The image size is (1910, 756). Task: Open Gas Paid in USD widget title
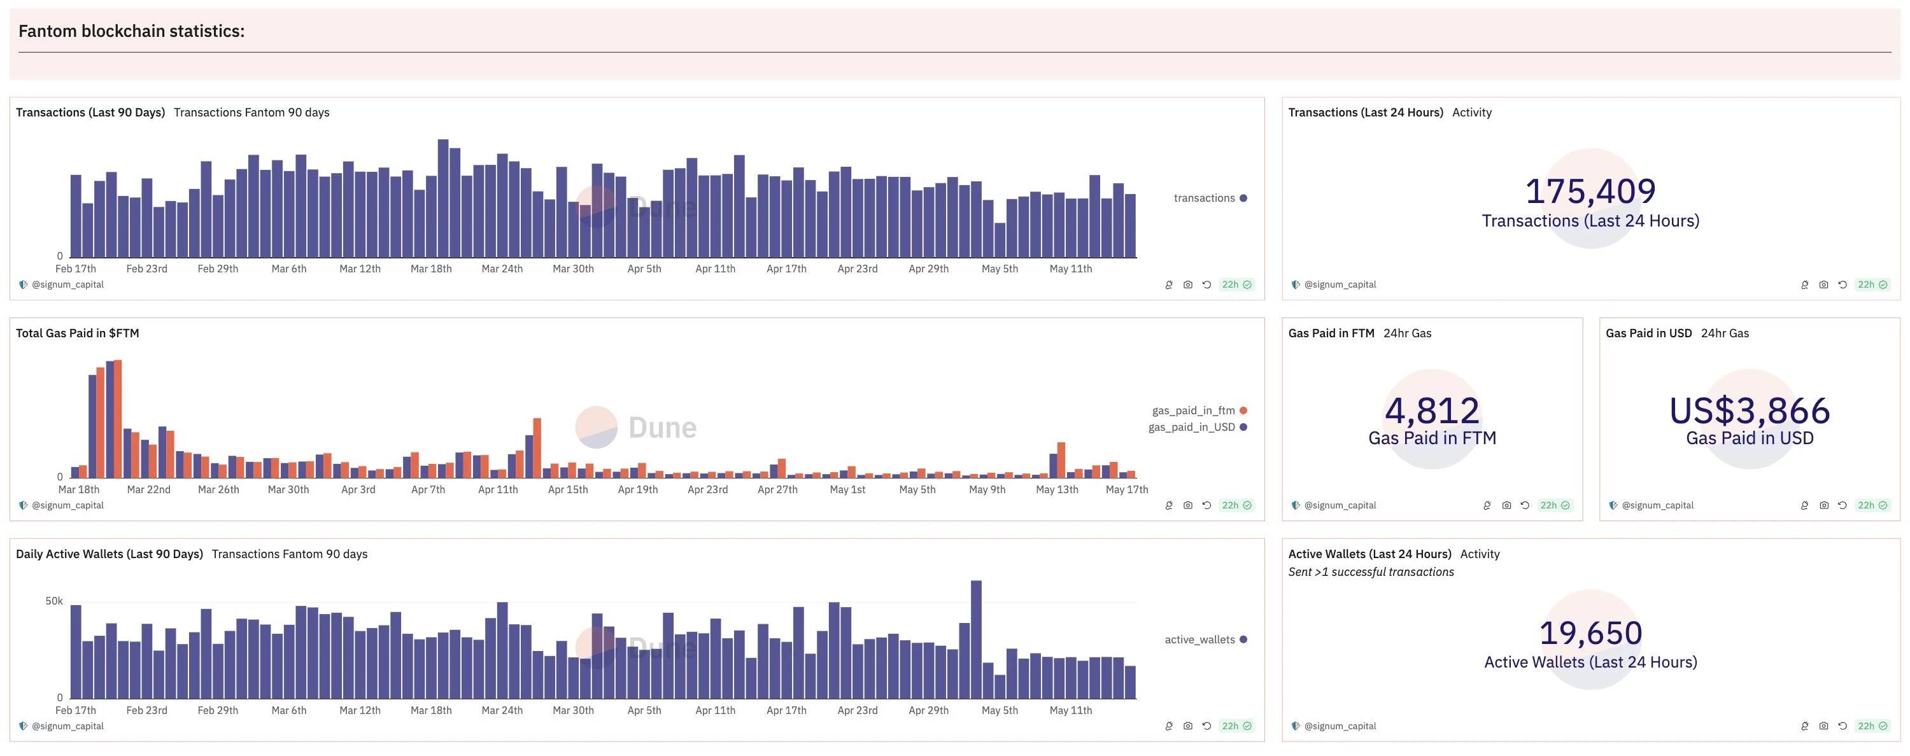coord(1648,333)
